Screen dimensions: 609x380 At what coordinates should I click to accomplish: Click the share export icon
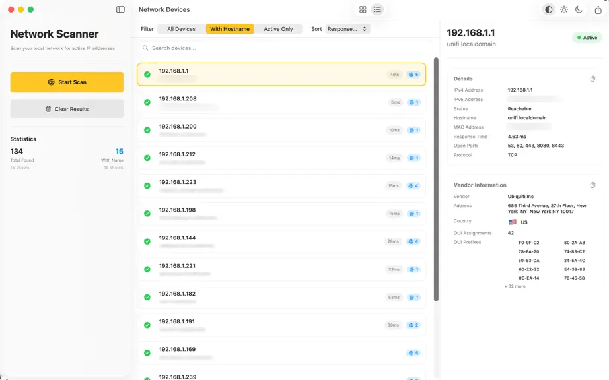pyautogui.click(x=598, y=10)
